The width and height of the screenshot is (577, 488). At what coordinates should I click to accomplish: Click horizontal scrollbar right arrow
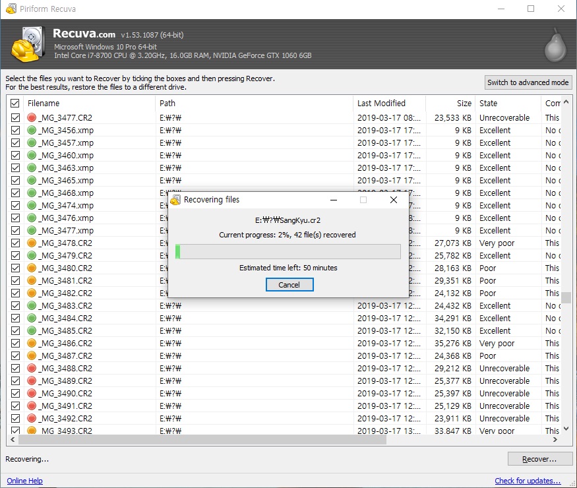[555, 439]
